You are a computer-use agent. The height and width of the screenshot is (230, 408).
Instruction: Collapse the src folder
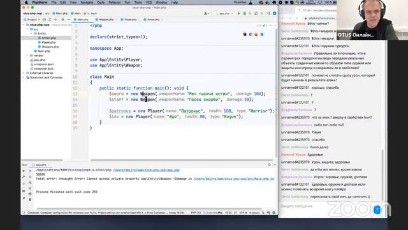pyautogui.click(x=27, y=29)
